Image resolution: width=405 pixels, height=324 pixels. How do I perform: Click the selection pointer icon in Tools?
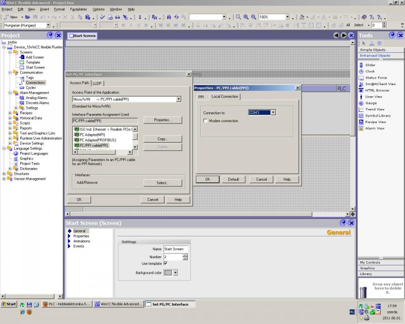pos(363,44)
